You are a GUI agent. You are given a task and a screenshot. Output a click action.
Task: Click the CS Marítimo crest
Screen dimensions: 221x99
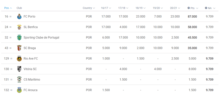pos(19,80)
